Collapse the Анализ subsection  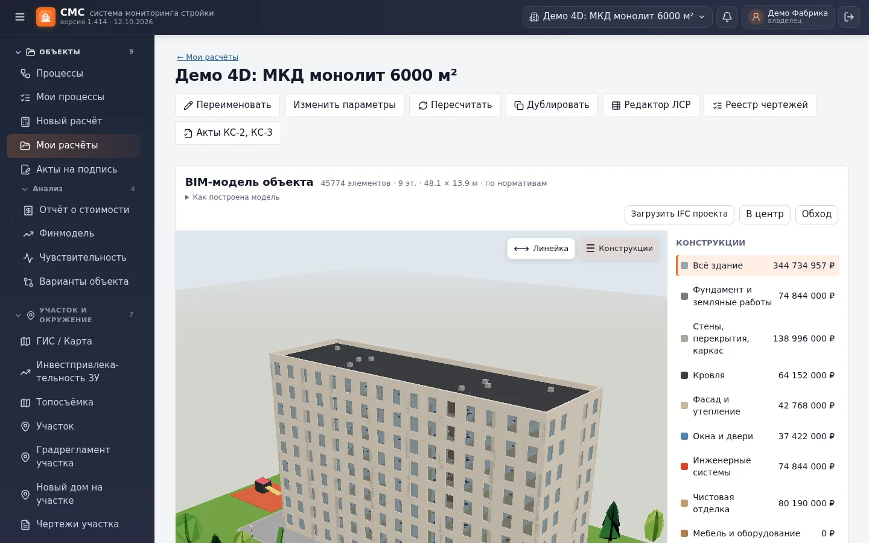(78, 189)
